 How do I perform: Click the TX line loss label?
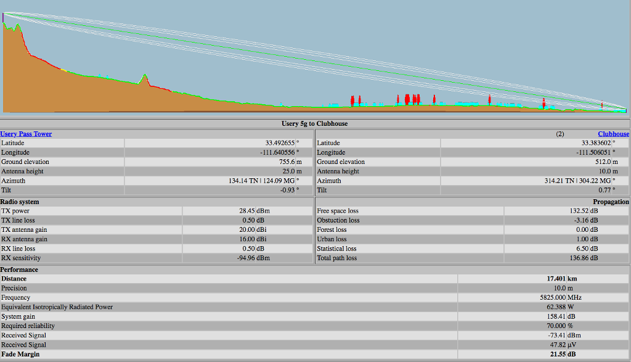18,220
